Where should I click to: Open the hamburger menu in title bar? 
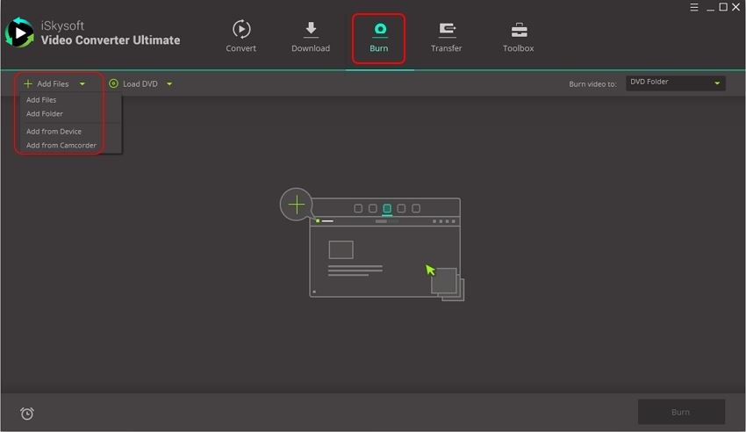(694, 7)
